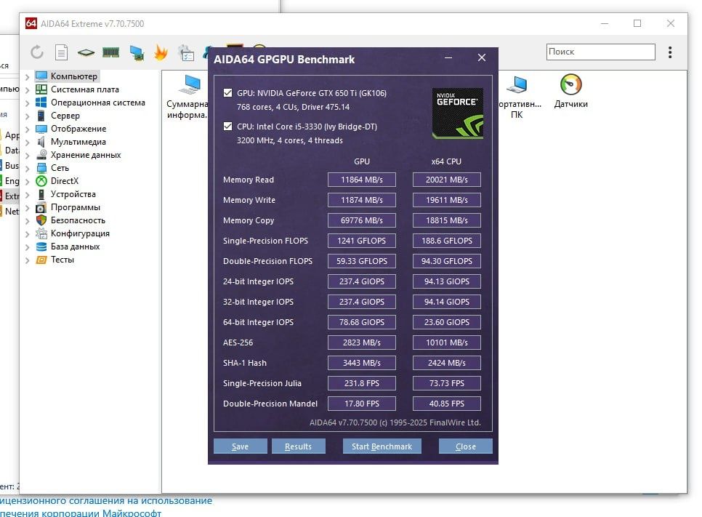
Task: Click the Start Benchmark button
Action: click(382, 446)
